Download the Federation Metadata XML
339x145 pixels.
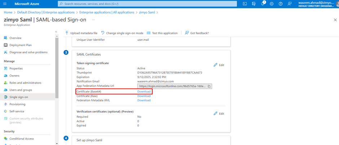tap(144, 100)
